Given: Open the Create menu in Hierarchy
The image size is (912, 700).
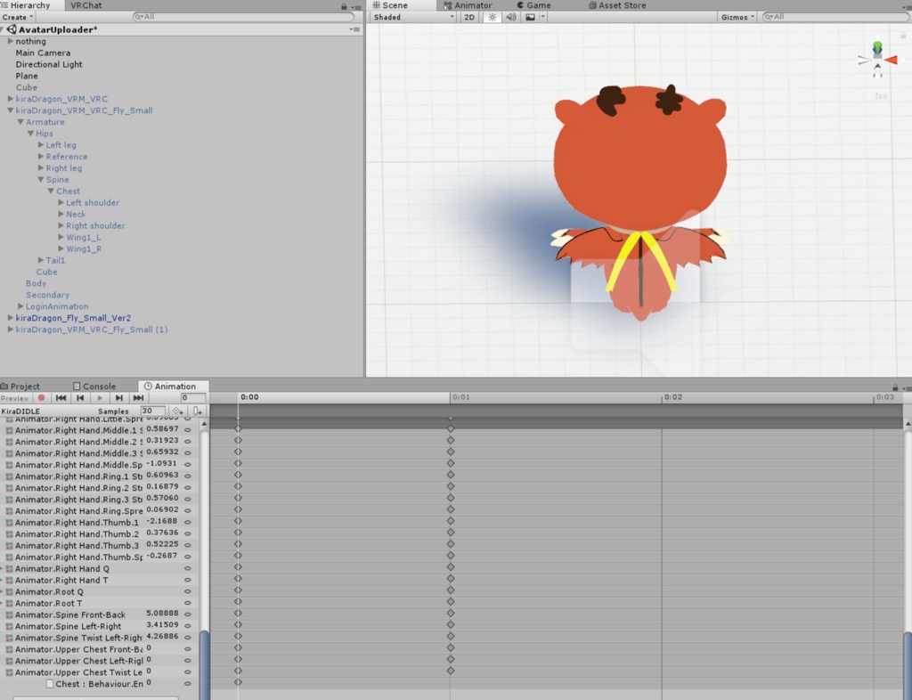Looking at the screenshot, I should [x=14, y=17].
